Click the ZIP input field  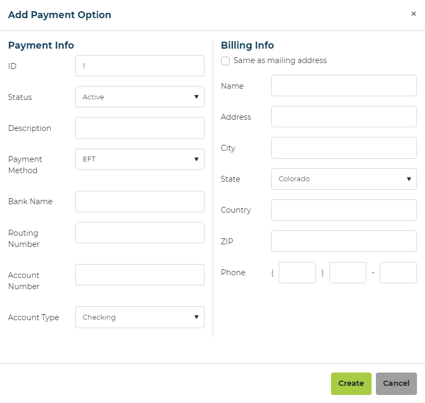(344, 241)
